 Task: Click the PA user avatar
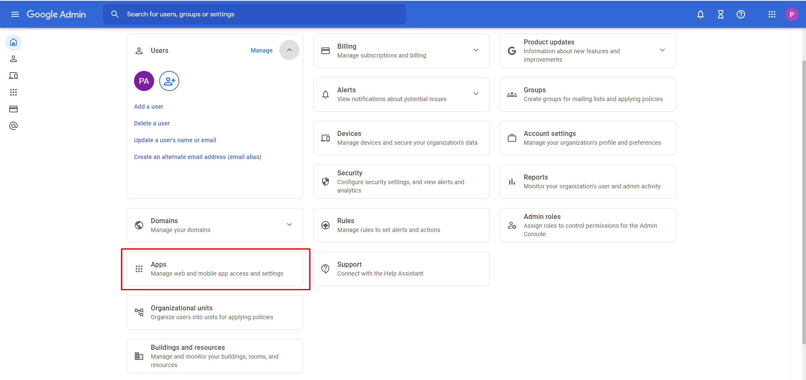[144, 81]
